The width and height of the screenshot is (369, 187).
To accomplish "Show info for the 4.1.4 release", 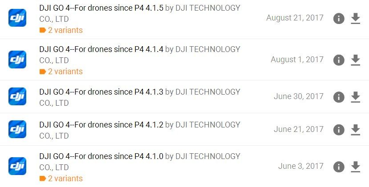I will pyautogui.click(x=339, y=60).
